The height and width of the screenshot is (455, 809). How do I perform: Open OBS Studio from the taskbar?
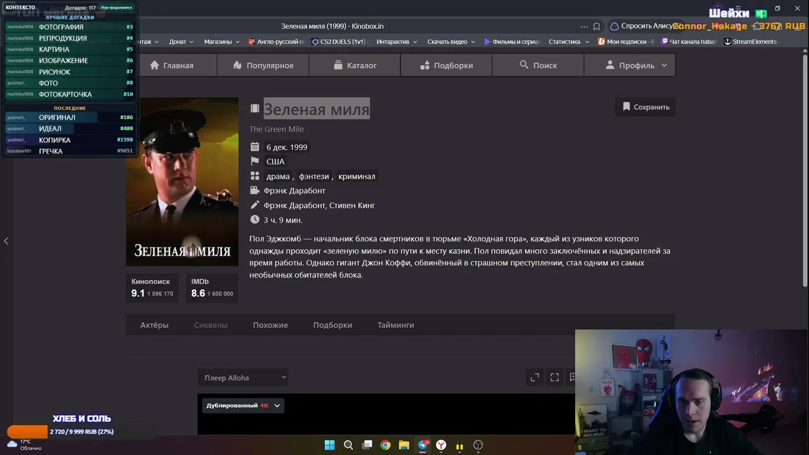(478, 445)
